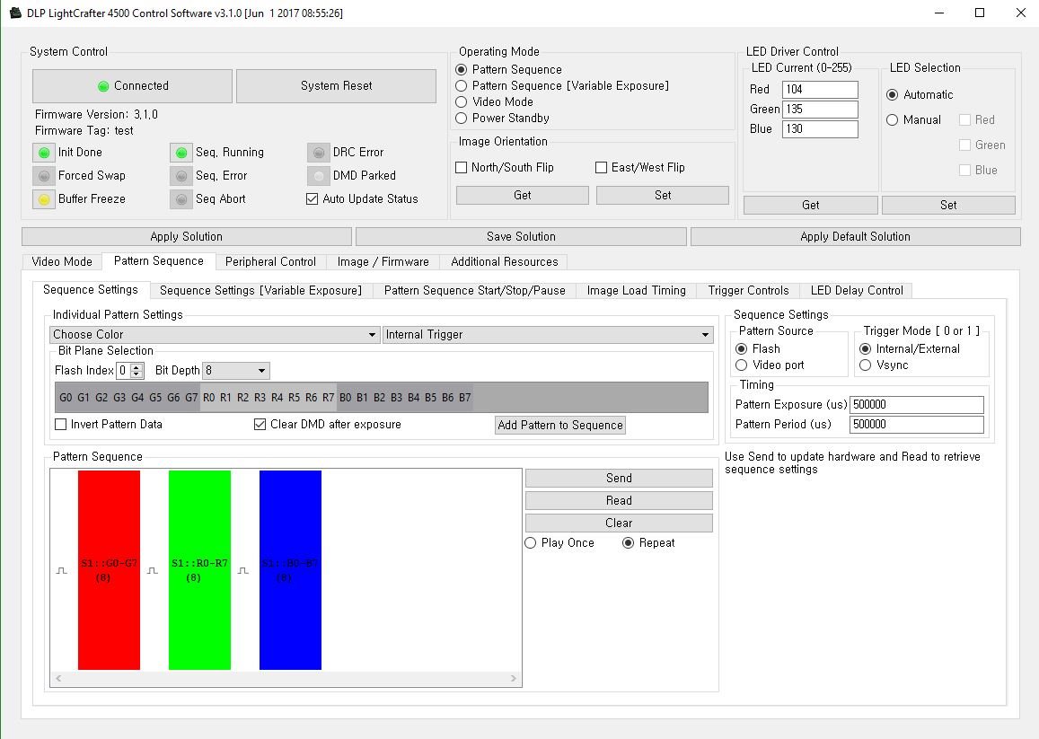This screenshot has height=739, width=1039.
Task: Click Get under Image Orientation
Action: (x=522, y=196)
